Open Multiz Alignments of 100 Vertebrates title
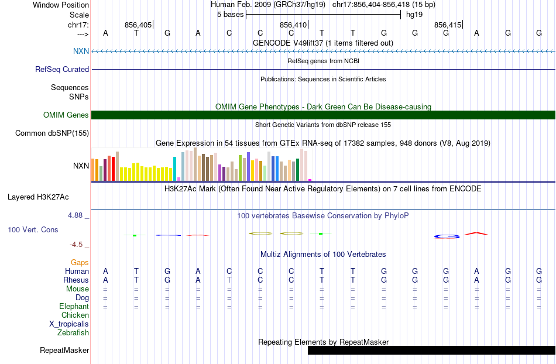 pos(323,254)
